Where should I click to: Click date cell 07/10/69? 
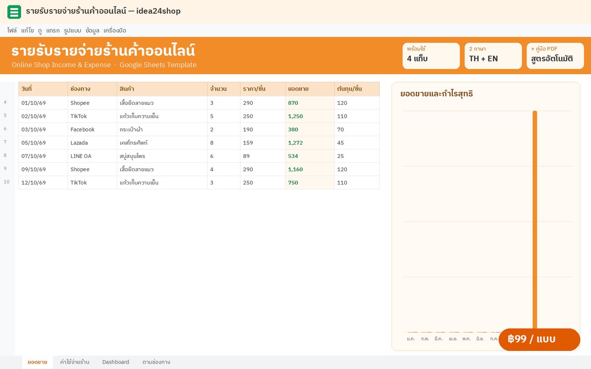pyautogui.click(x=43, y=156)
